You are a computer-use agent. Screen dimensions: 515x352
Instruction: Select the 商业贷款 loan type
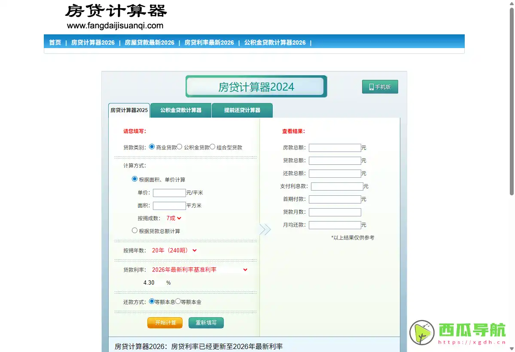[x=152, y=146]
